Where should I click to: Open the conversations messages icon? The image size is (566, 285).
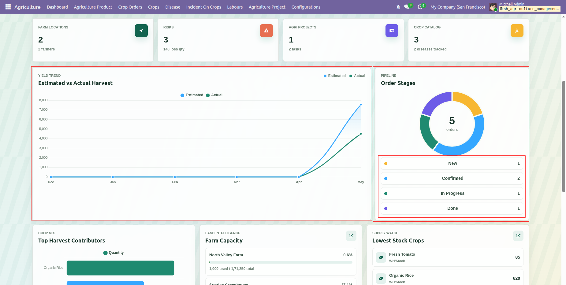407,7
